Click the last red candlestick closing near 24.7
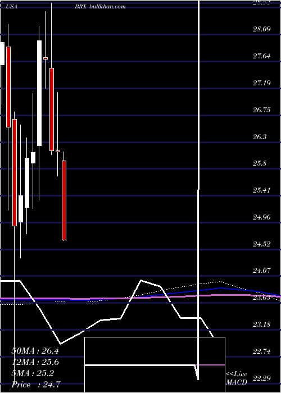Screen dimensions: 281x393 tap(64, 200)
